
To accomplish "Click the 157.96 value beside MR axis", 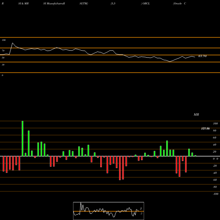I will point(205,128).
